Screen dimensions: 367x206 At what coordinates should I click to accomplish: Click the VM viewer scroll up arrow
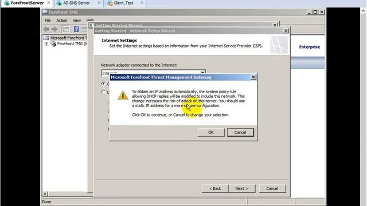(x=363, y=10)
